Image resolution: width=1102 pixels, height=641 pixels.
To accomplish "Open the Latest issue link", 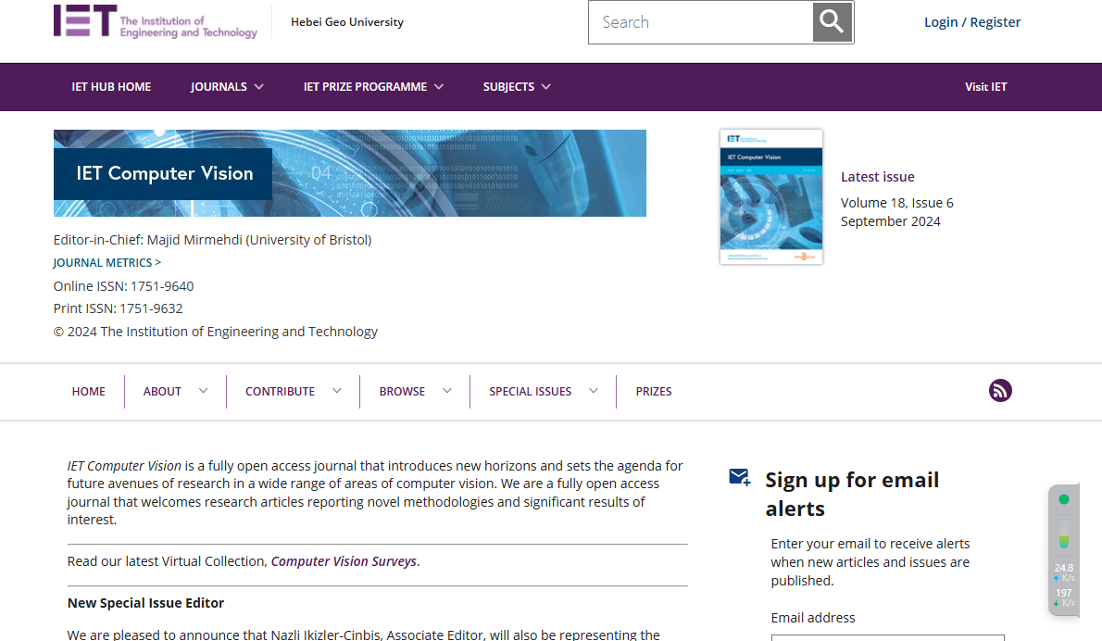I will point(877,176).
